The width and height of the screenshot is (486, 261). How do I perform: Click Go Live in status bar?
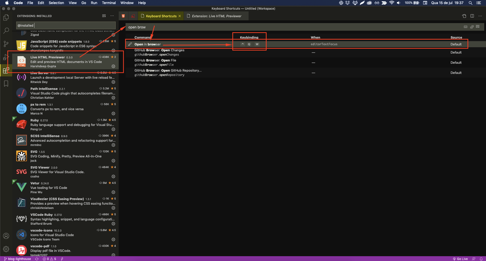tap(460, 259)
